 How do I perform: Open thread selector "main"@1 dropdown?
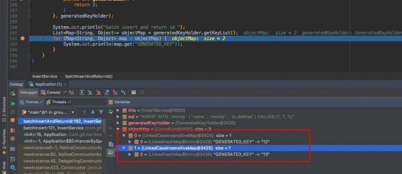[x=48, y=112]
